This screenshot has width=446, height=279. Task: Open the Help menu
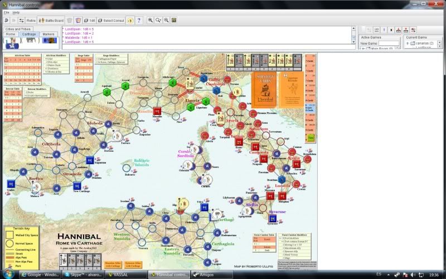[16, 12]
